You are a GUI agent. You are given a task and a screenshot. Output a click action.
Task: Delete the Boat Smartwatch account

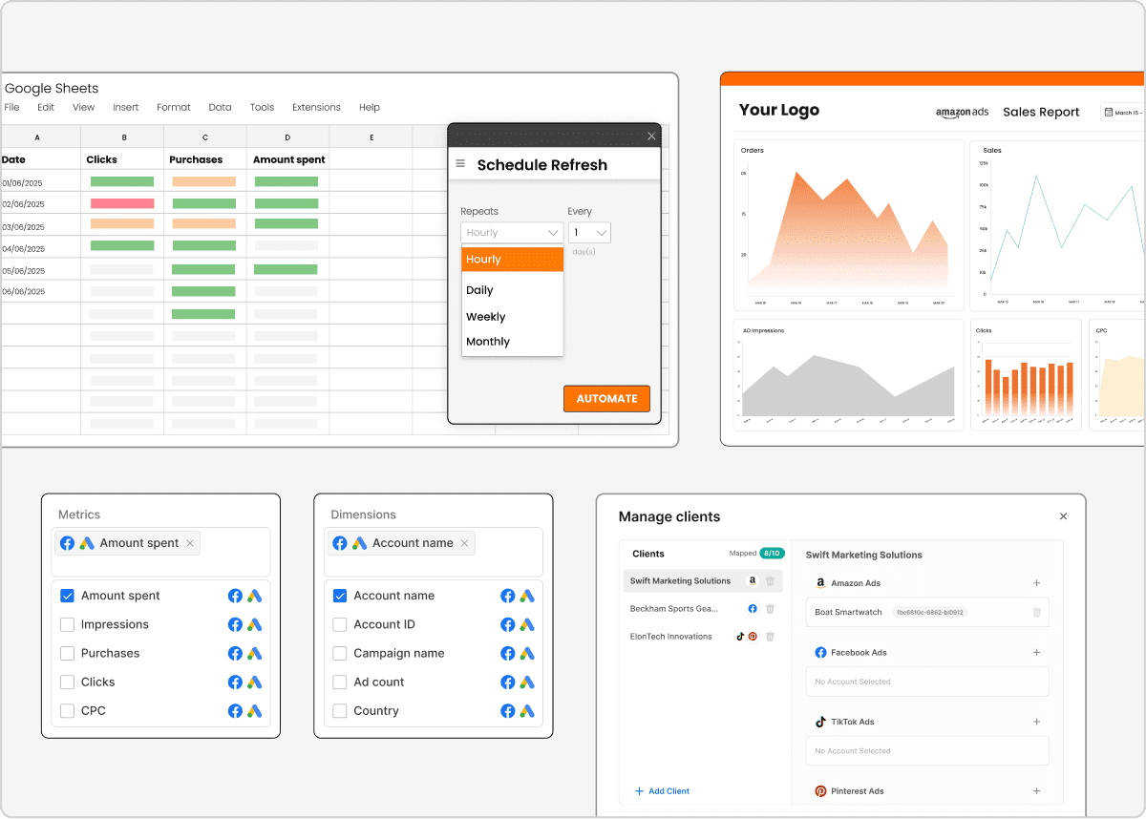(x=1036, y=612)
